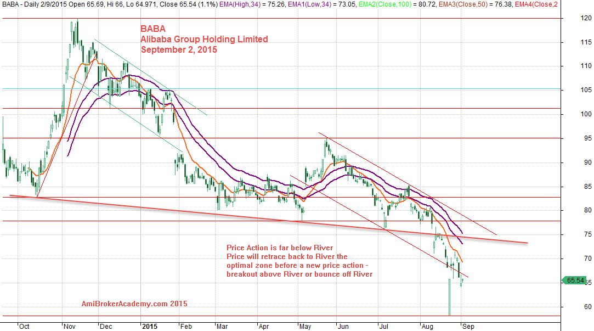
Task: Click the Nov label on the date axis
Action: [69, 327]
